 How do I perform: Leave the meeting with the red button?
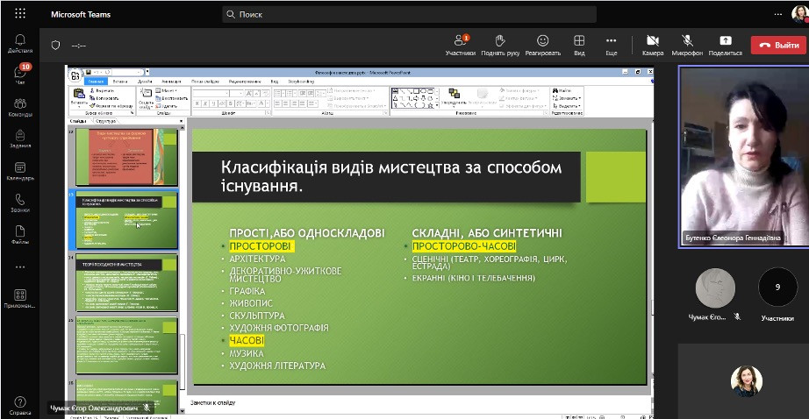(x=777, y=44)
